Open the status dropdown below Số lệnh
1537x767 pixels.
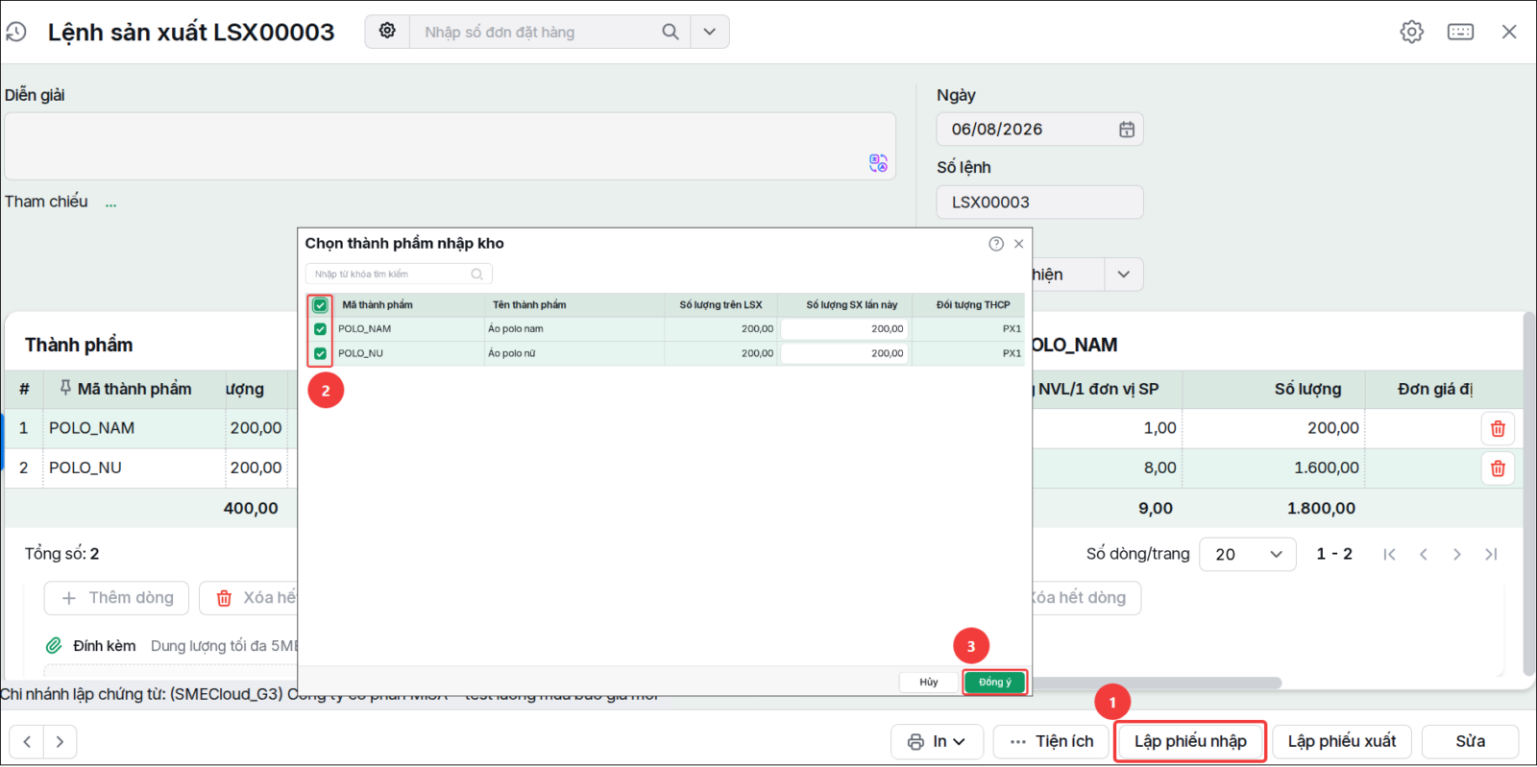pos(1124,275)
